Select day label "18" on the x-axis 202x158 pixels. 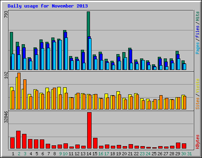coord(112,154)
